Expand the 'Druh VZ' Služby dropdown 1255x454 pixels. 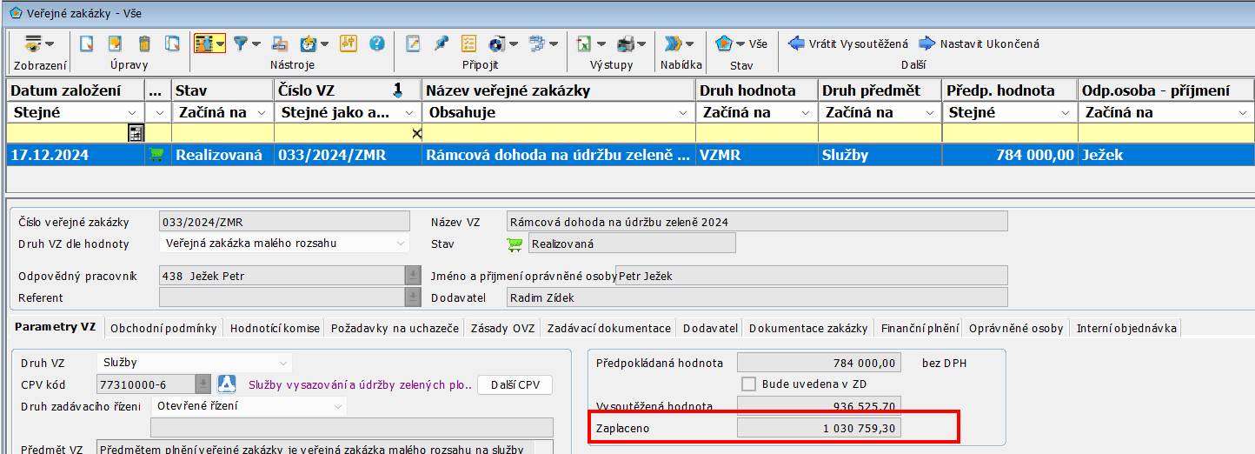(x=283, y=362)
